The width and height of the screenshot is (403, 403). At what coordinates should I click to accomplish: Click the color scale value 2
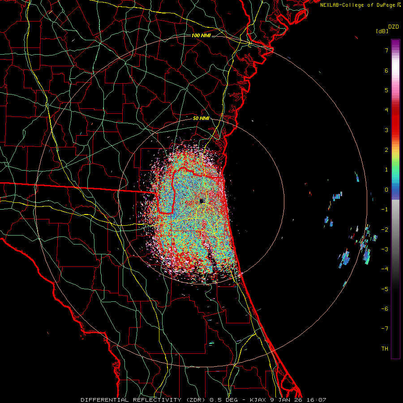pos(386,150)
